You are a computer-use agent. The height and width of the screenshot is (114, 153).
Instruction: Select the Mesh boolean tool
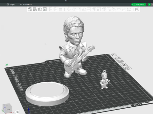(94, 9)
